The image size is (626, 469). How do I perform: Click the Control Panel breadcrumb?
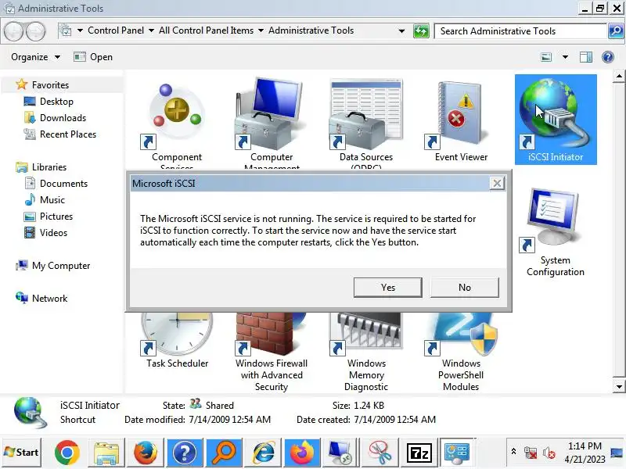(x=116, y=30)
